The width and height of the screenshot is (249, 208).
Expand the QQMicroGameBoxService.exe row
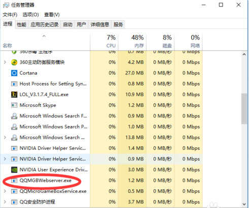coord(5,191)
